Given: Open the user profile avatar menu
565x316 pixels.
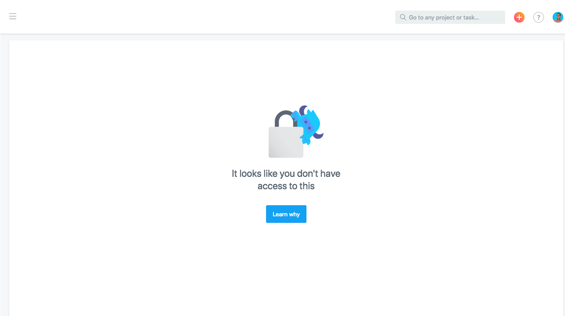Looking at the screenshot, I should (x=558, y=17).
